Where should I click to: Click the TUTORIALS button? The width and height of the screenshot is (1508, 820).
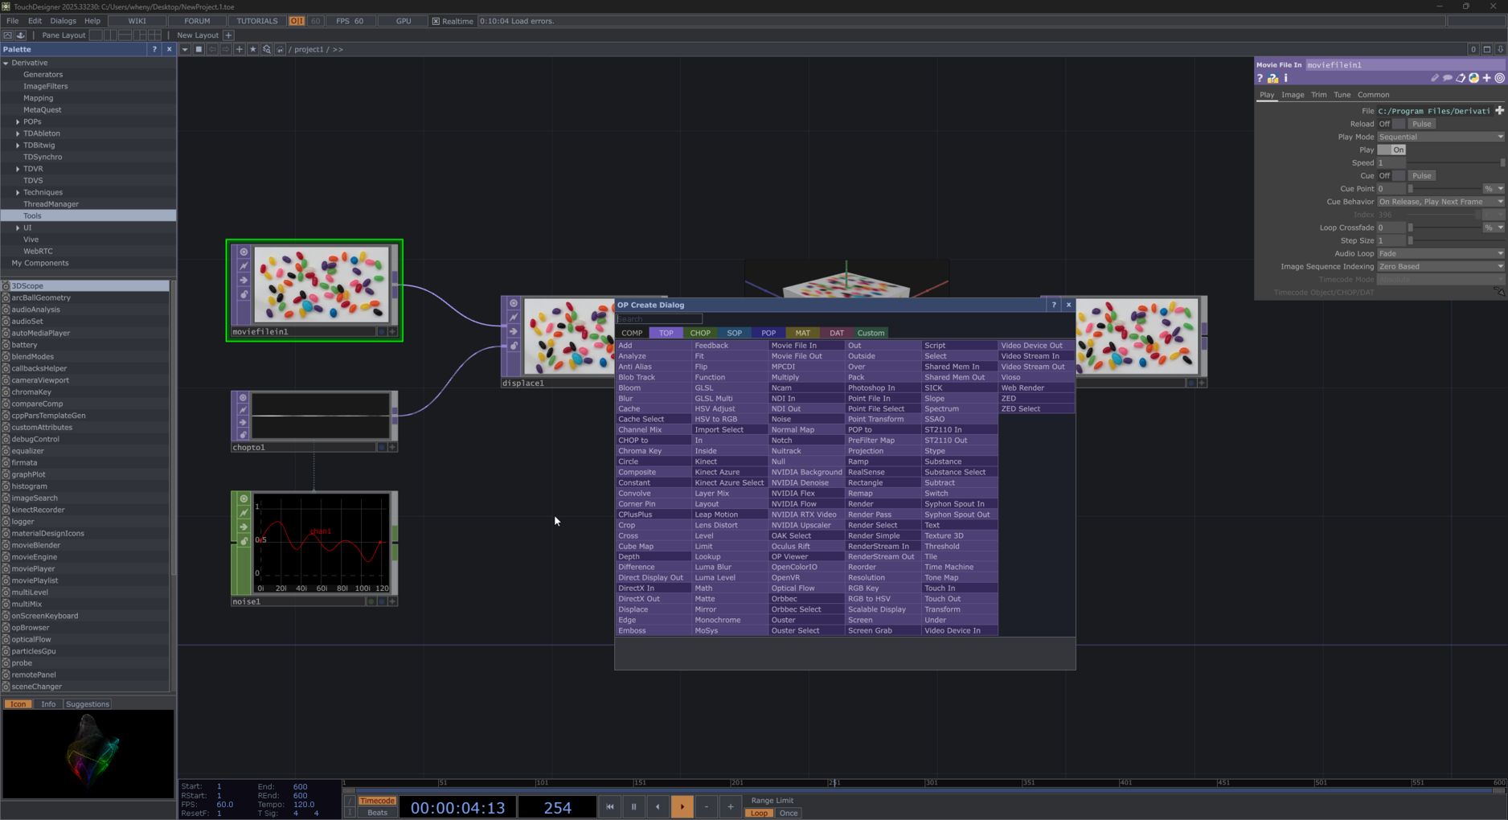(256, 21)
